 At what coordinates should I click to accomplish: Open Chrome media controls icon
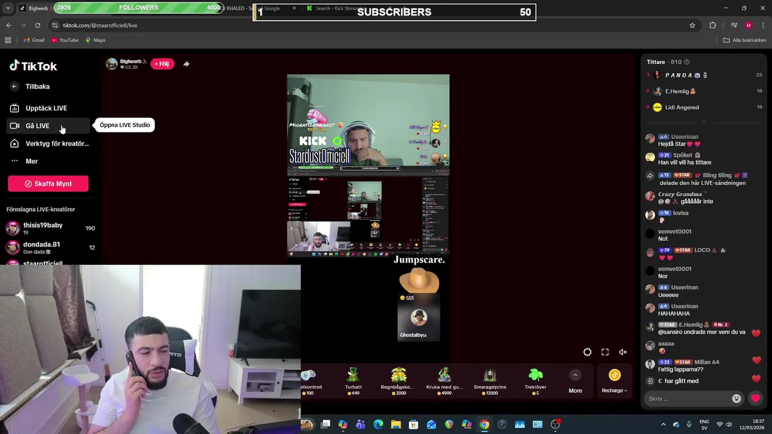click(x=734, y=25)
